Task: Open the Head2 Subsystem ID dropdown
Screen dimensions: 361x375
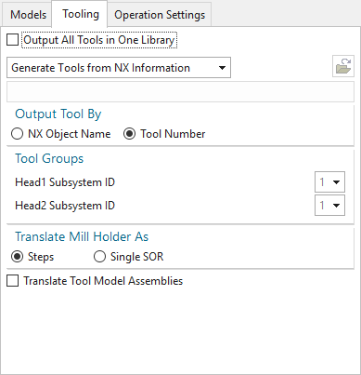Action: coord(329,206)
